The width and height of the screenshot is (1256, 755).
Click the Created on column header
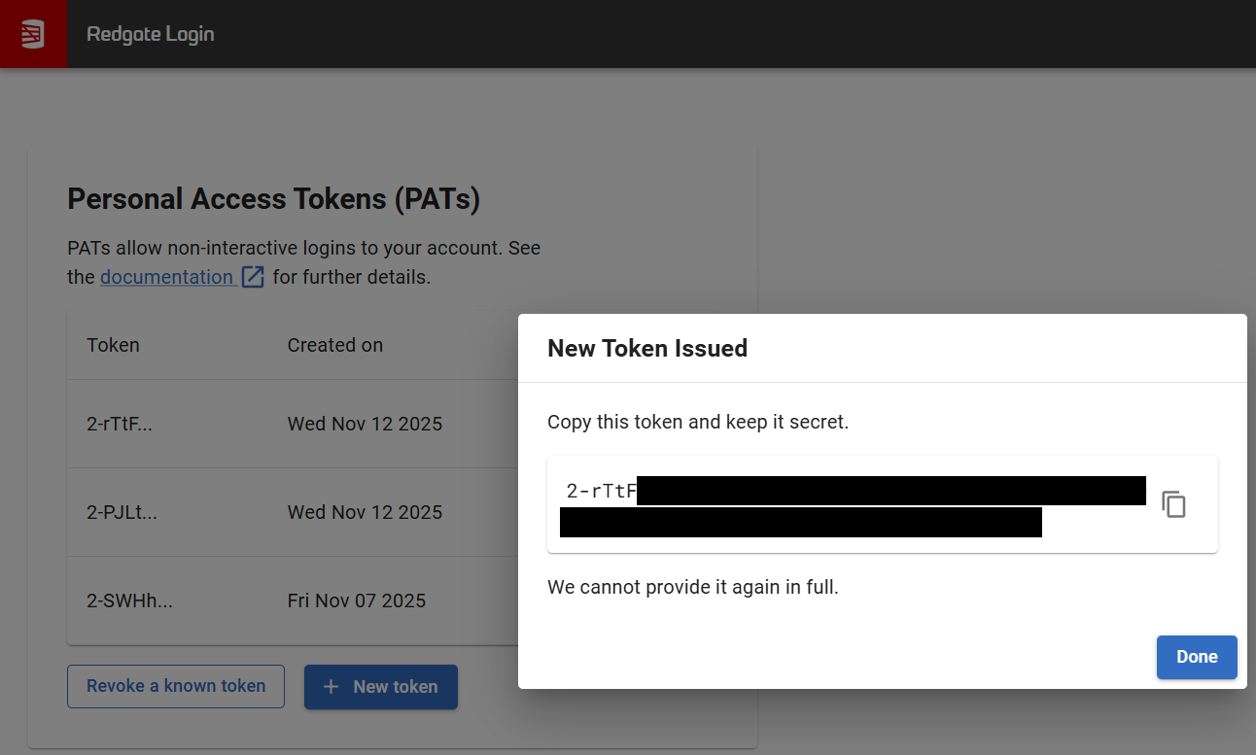pyautogui.click(x=334, y=345)
